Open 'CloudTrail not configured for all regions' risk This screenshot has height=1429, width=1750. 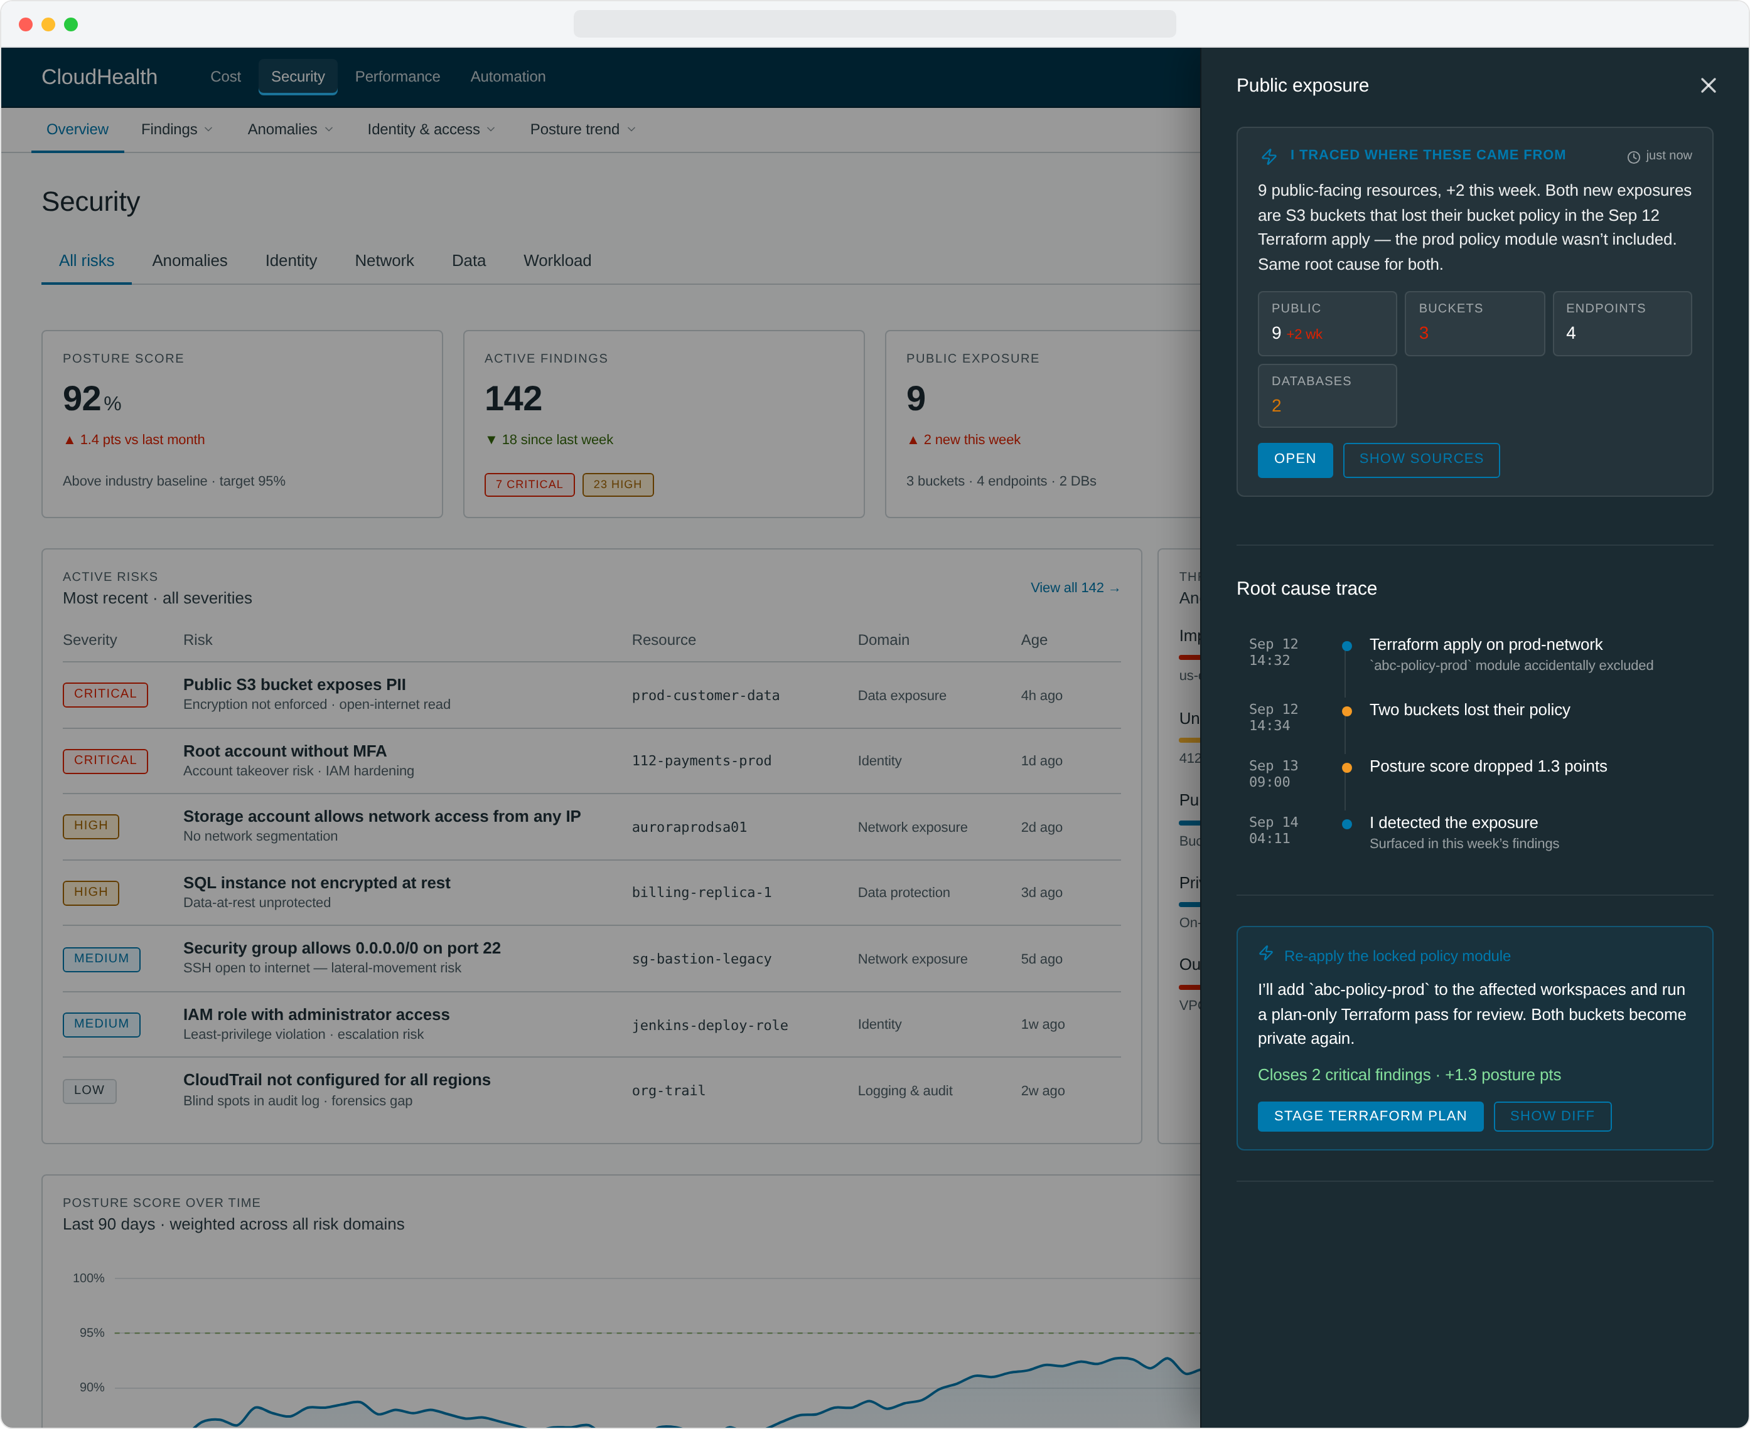pos(591,1090)
